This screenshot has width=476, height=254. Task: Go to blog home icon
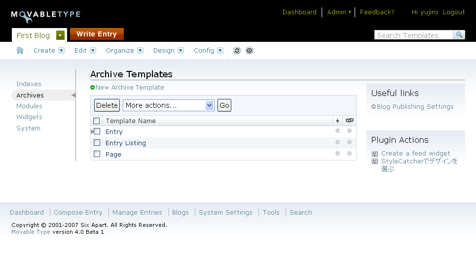pos(20,50)
